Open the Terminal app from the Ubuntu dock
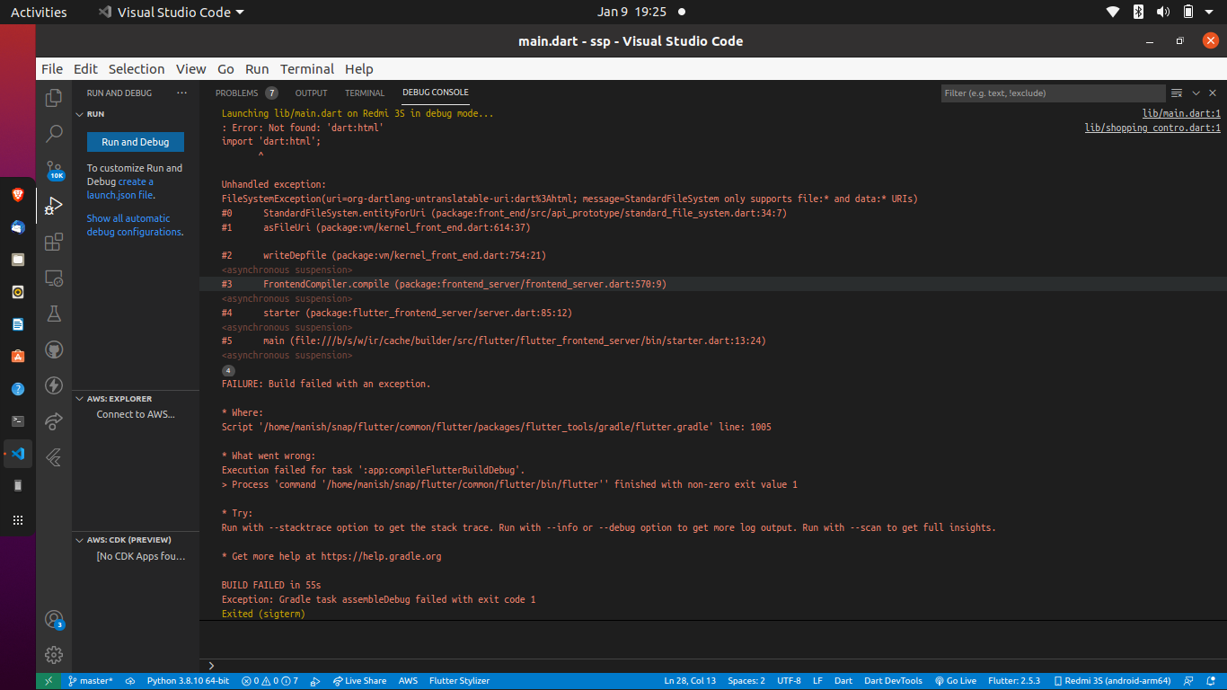The width and height of the screenshot is (1227, 690). coord(18,420)
